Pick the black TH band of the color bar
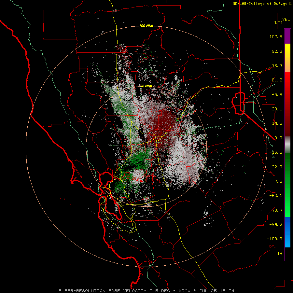This screenshot has height=293, width=293. [x=287, y=254]
